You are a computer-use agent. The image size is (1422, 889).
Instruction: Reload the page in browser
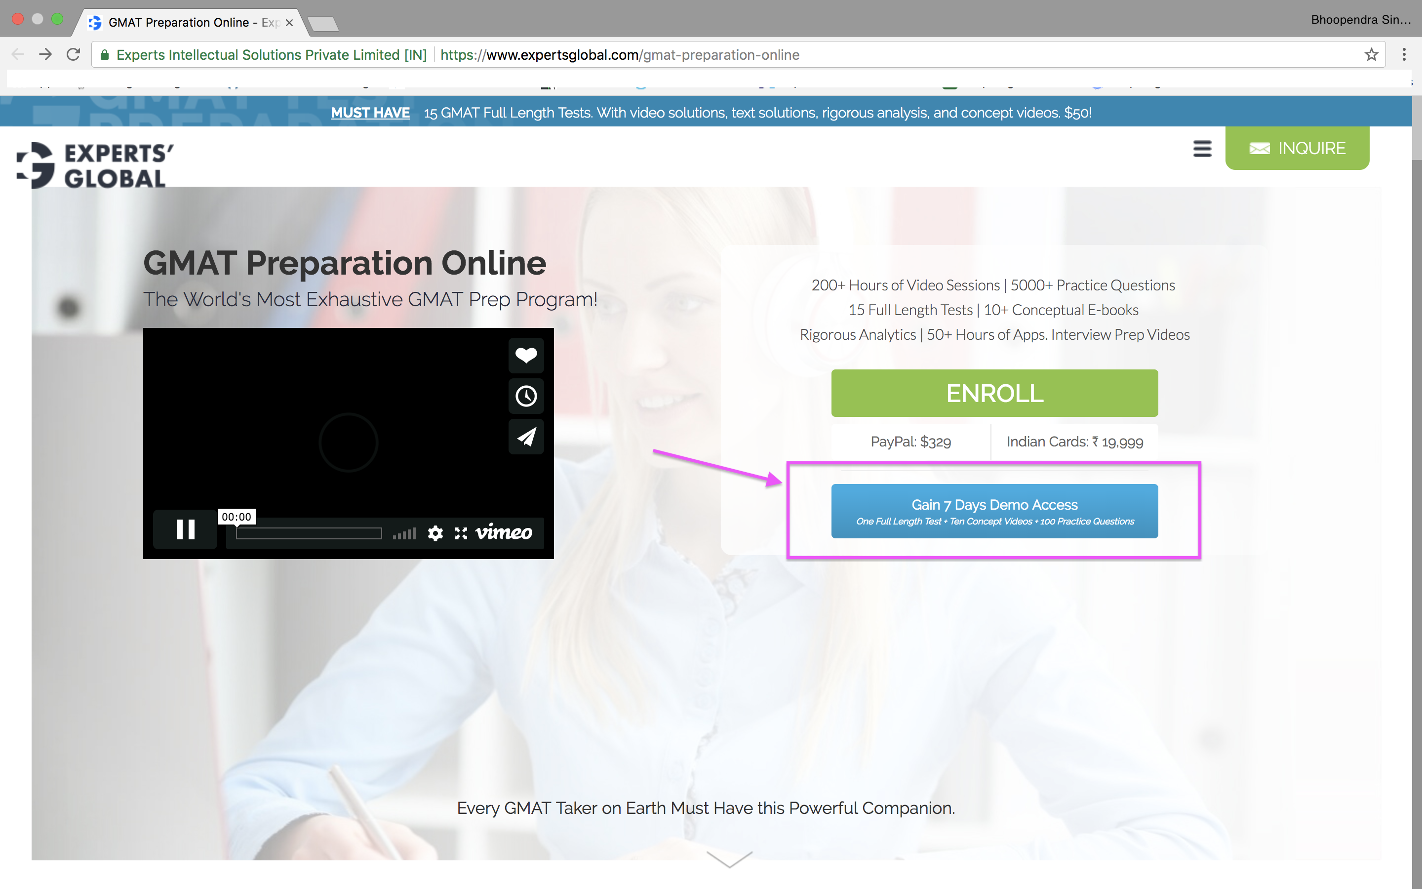pyautogui.click(x=74, y=55)
